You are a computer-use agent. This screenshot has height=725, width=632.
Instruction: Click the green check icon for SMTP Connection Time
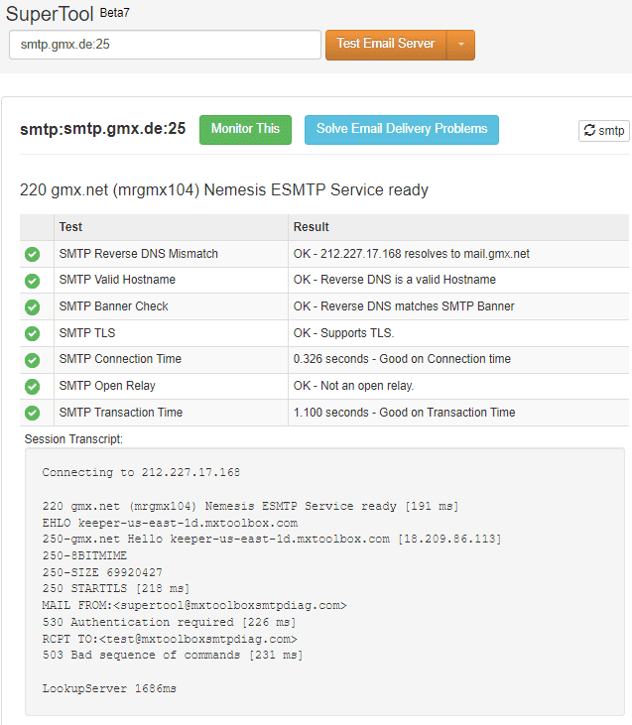(x=32, y=360)
